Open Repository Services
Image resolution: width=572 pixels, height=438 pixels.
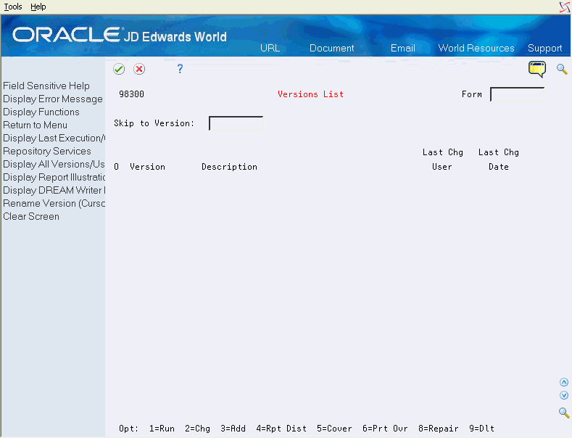click(x=47, y=151)
